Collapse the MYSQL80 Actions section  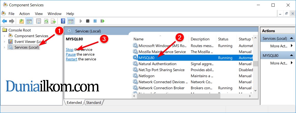click(x=292, y=56)
